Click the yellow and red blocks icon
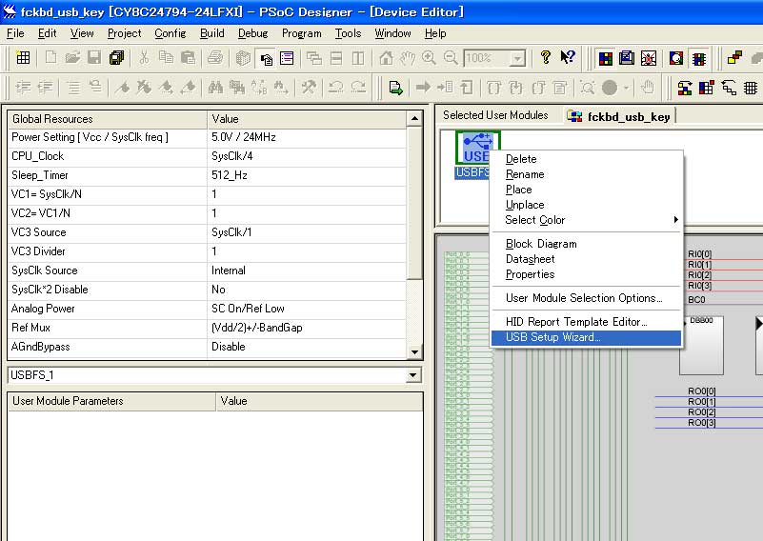The height and width of the screenshot is (541, 763). (734, 58)
